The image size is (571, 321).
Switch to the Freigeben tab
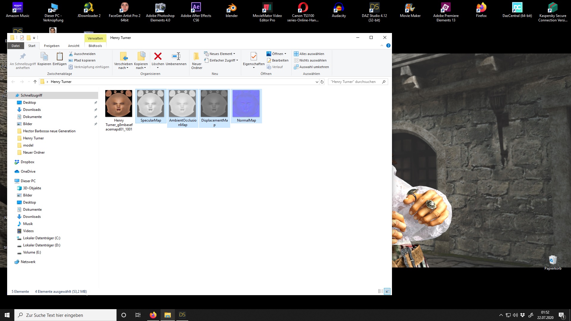(51, 46)
